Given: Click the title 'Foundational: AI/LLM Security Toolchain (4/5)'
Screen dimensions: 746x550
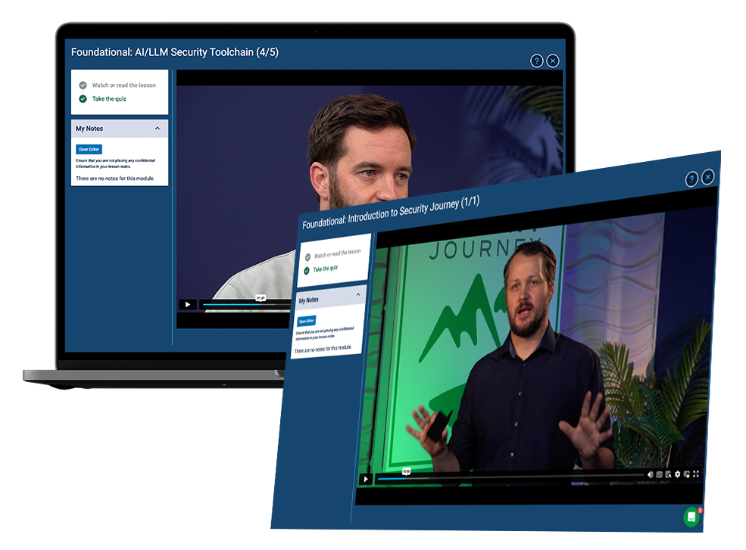Looking at the screenshot, I should pos(175,52).
